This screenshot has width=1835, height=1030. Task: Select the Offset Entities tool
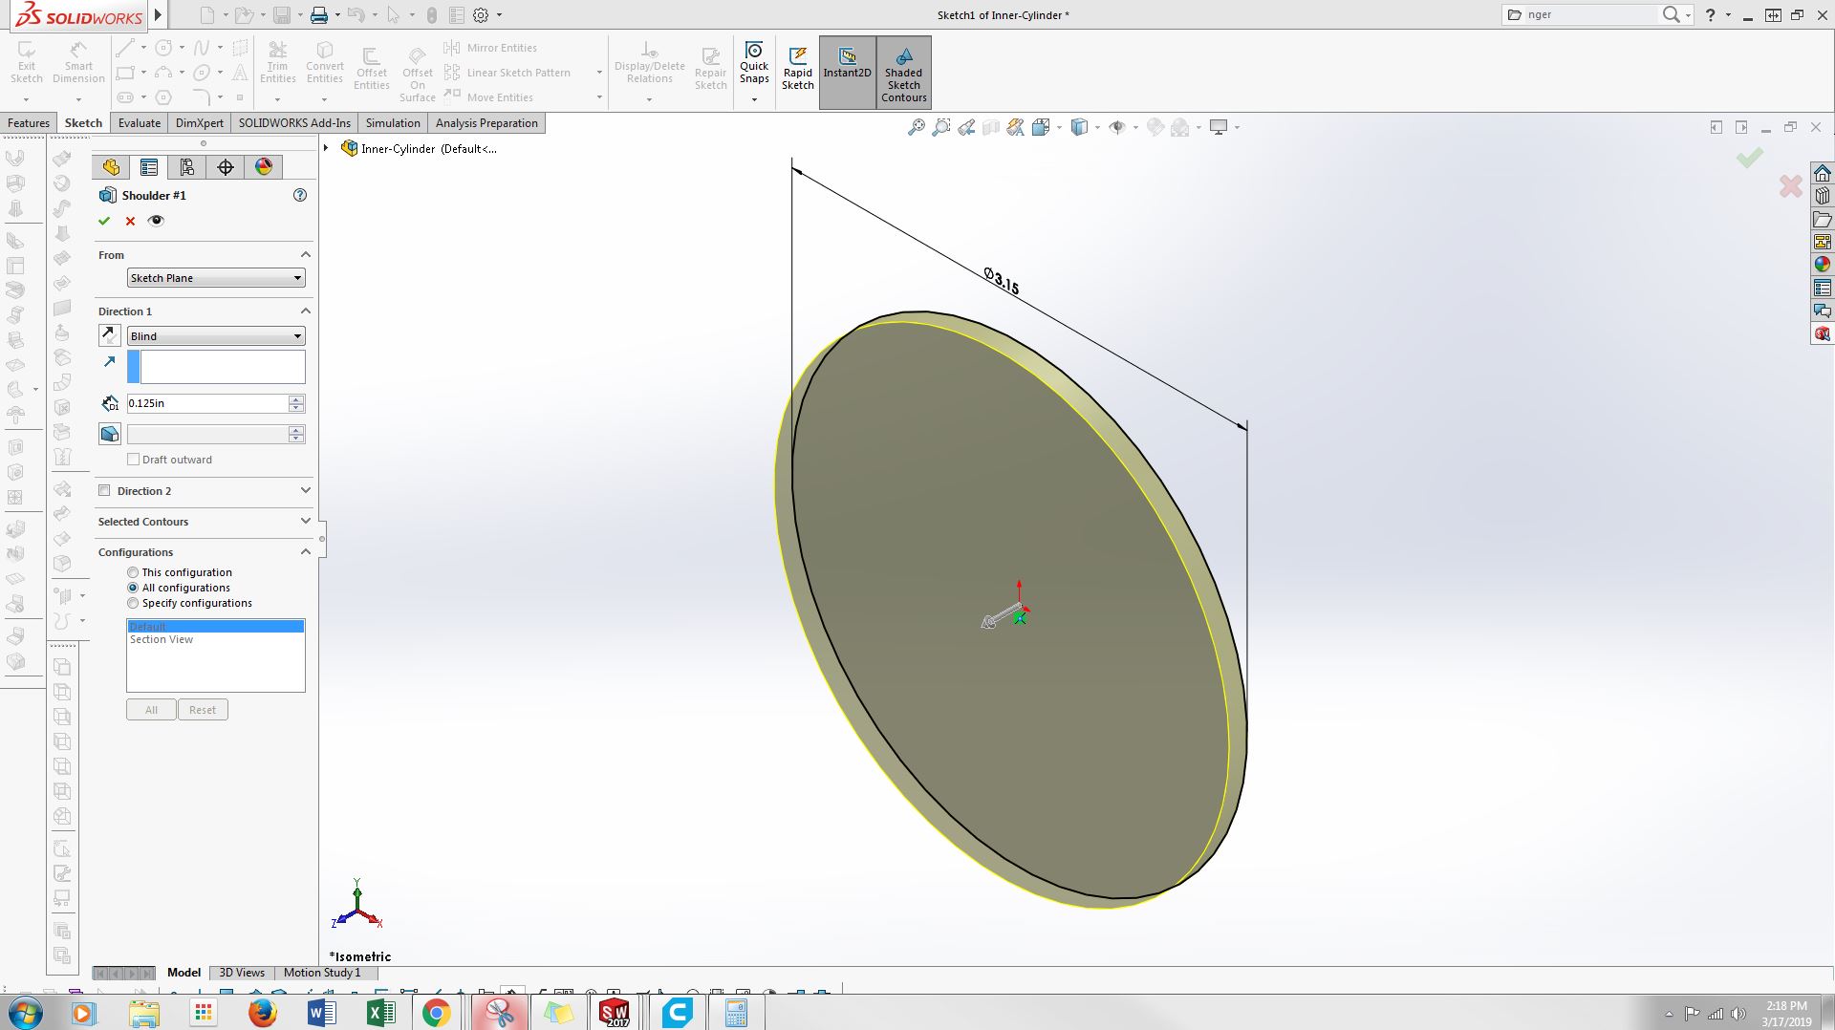click(372, 68)
